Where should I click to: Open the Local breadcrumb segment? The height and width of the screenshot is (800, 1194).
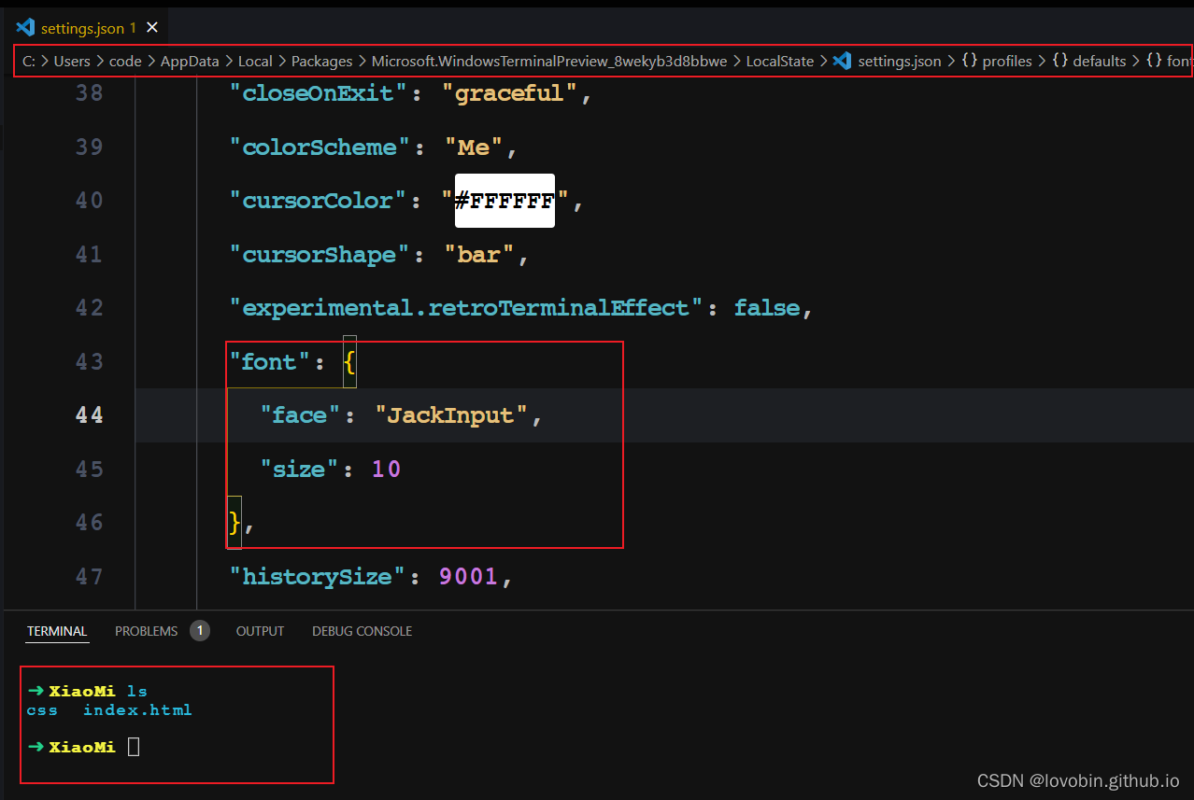coord(255,62)
